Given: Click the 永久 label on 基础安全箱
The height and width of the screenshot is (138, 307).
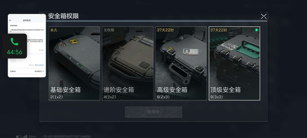Looking at the screenshot, I should point(54,30).
